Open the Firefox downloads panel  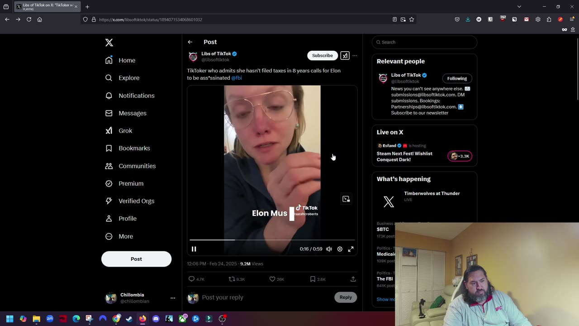468,19
